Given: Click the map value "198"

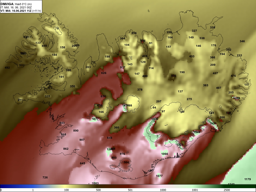Looking at the screenshot, I should (x=107, y=57).
